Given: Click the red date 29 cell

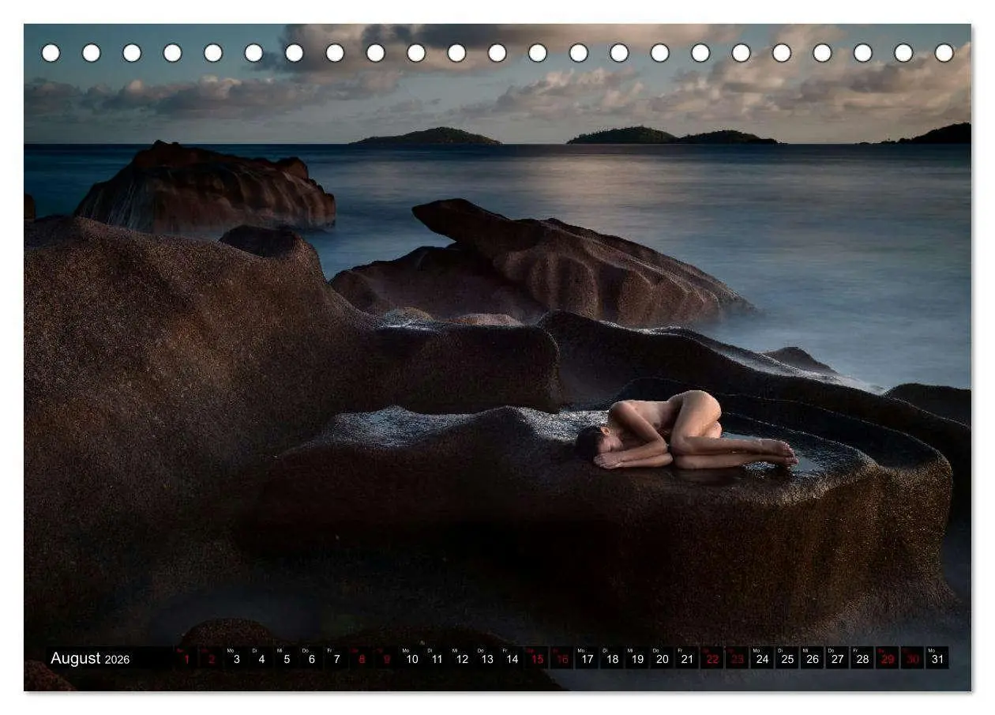Looking at the screenshot, I should 888,657.
